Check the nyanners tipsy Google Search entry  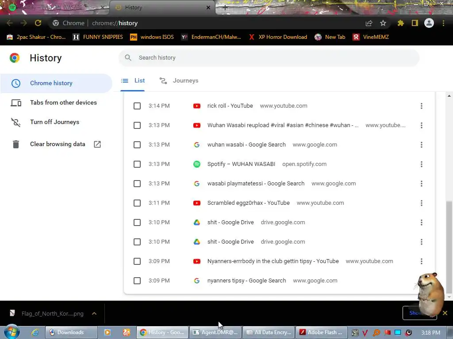pos(137,280)
